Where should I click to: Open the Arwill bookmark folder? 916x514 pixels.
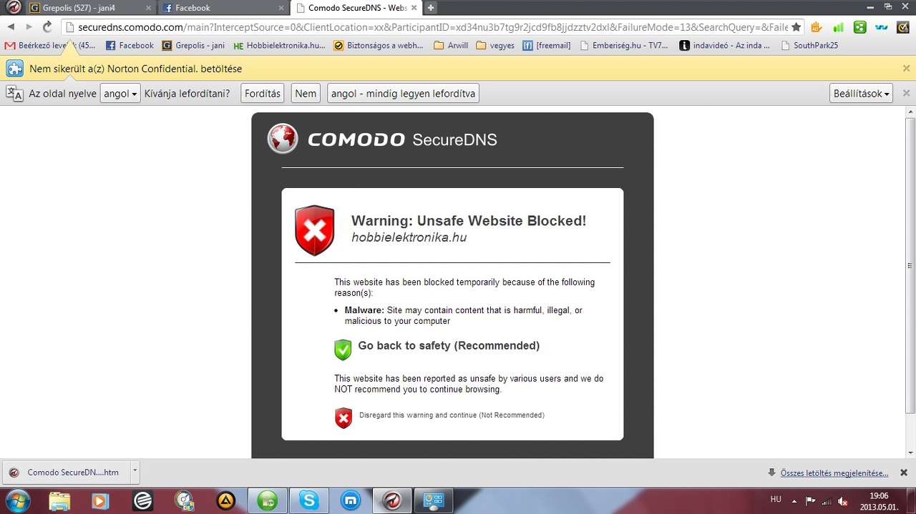point(451,45)
